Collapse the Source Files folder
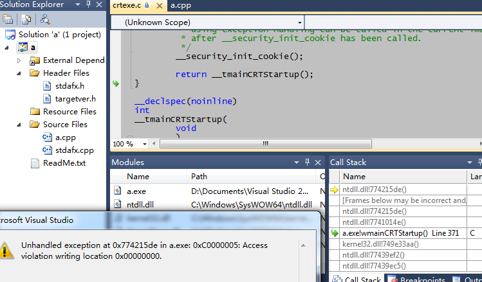This screenshot has width=482, height=282. tap(19, 125)
